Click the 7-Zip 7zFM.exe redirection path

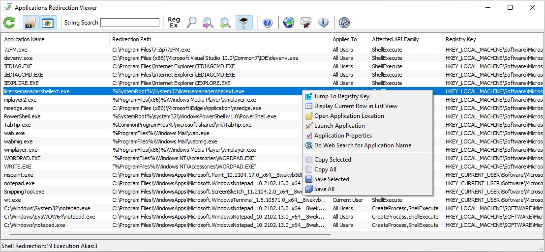[x=151, y=50]
